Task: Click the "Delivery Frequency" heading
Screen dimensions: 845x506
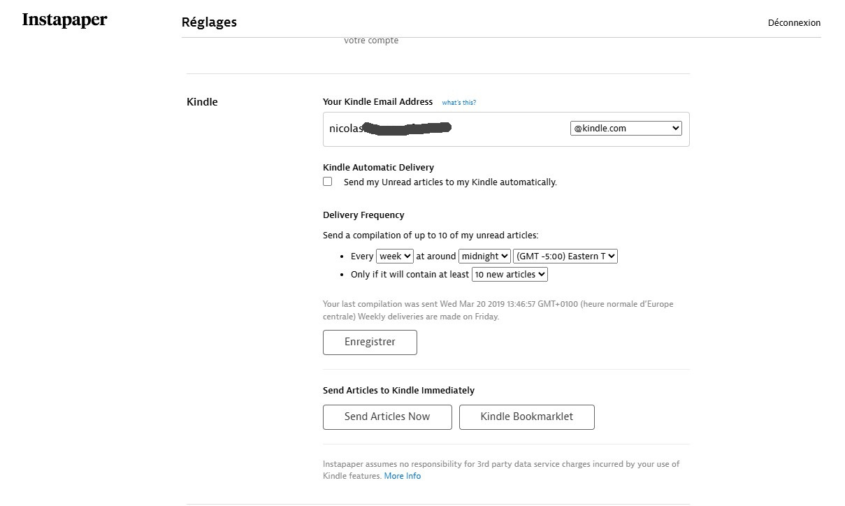Action: [363, 215]
